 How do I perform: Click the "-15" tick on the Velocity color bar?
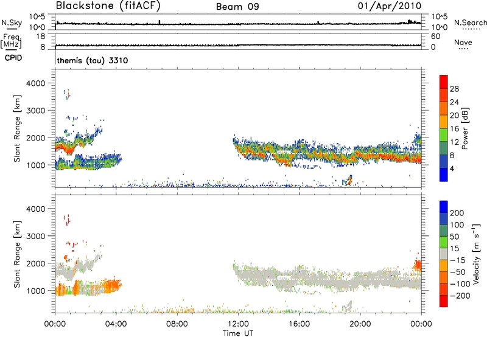[458, 260]
